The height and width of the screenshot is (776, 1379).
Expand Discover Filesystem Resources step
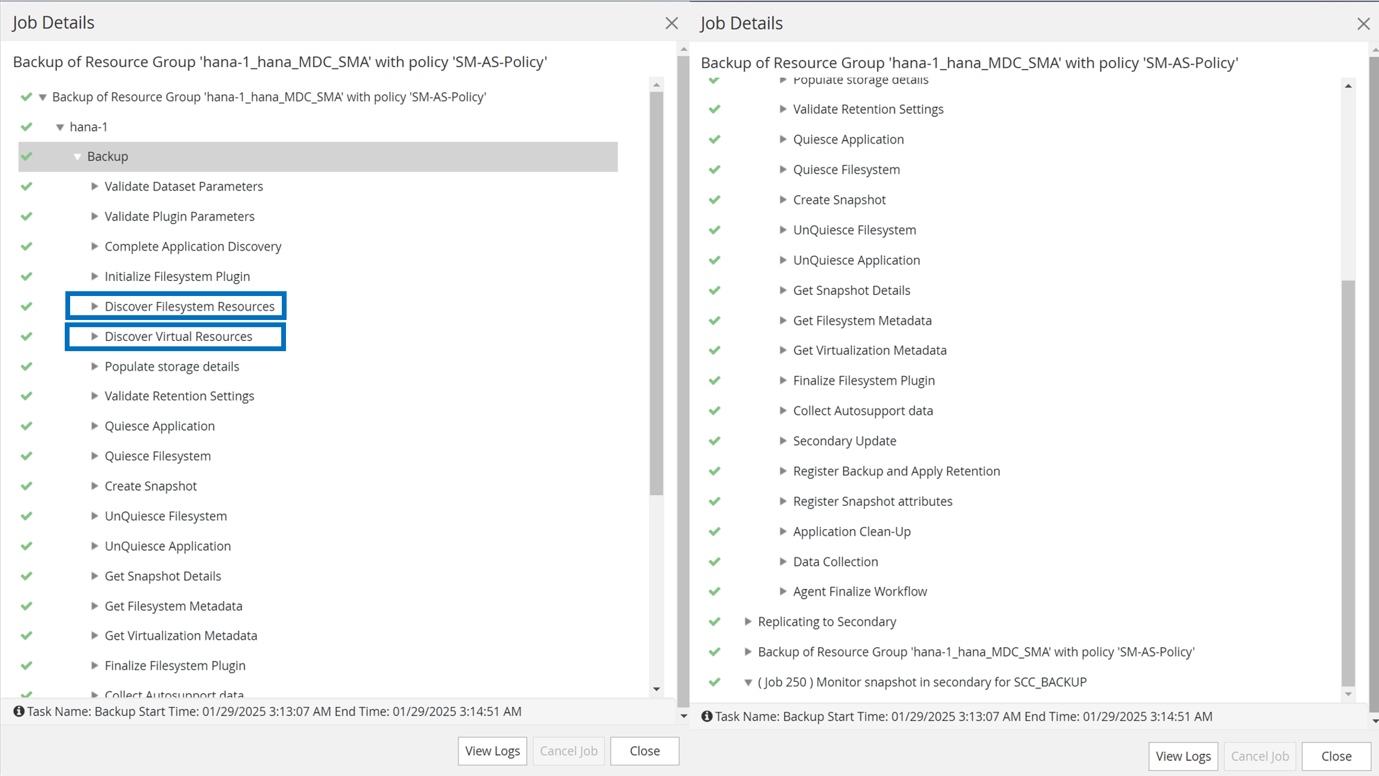click(94, 306)
